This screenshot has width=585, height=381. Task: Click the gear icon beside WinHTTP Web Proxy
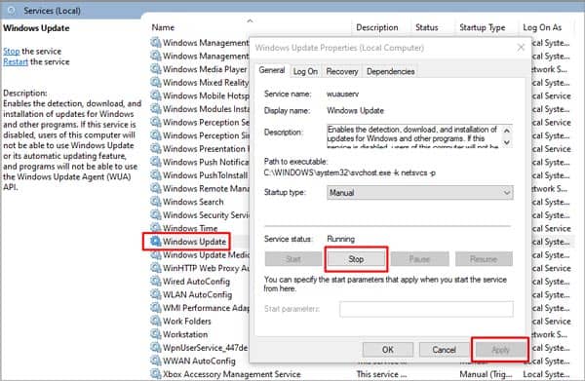point(156,268)
